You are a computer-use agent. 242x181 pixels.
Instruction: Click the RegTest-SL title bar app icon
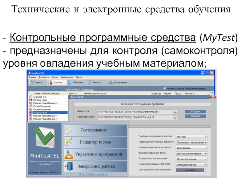coord(29,73)
